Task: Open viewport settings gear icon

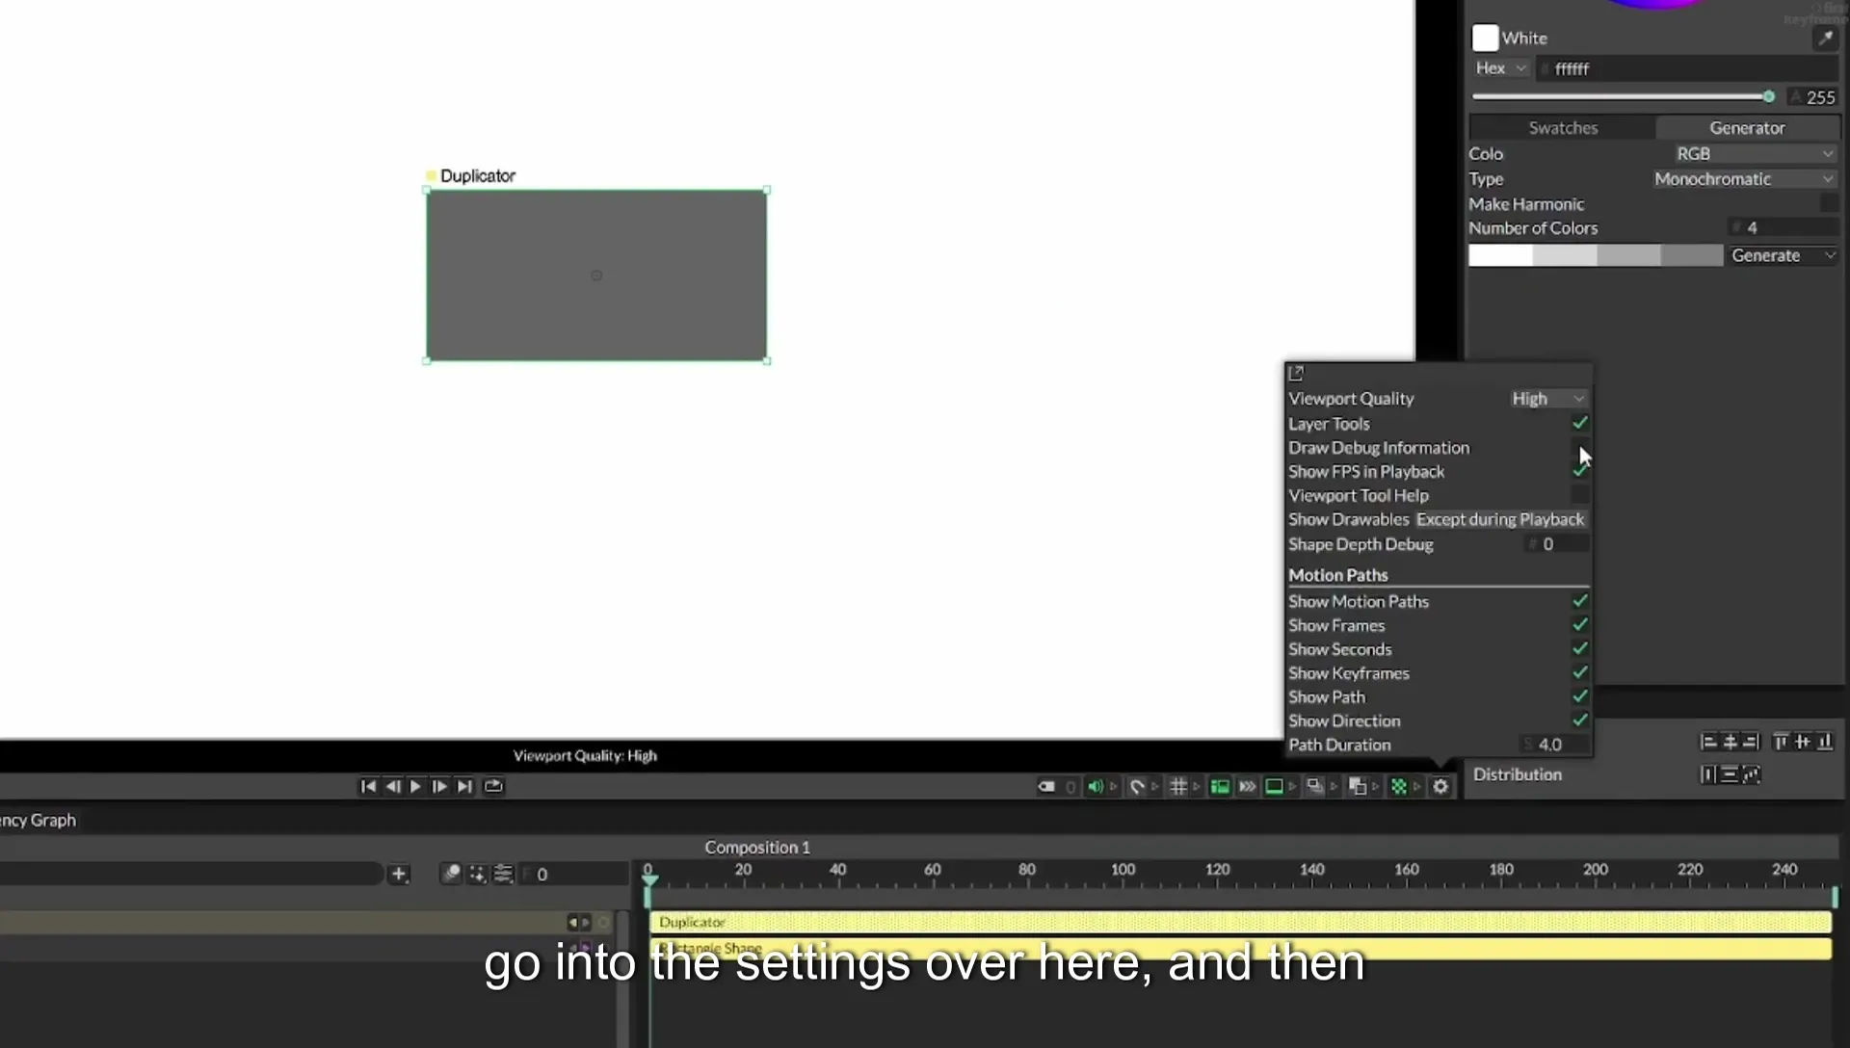Action: 1440,787
